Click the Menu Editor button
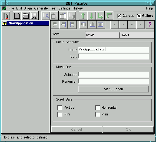The height and width of the screenshot is (142, 156). click(114, 89)
